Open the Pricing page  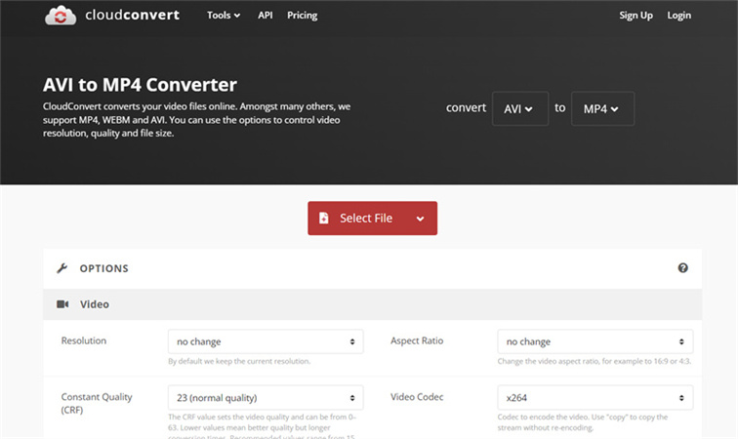pos(303,16)
